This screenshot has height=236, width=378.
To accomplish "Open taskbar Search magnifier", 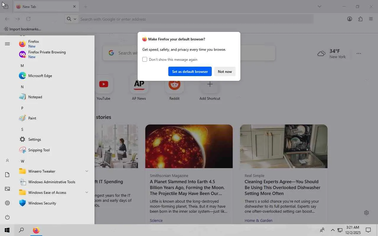I will [x=21, y=230].
